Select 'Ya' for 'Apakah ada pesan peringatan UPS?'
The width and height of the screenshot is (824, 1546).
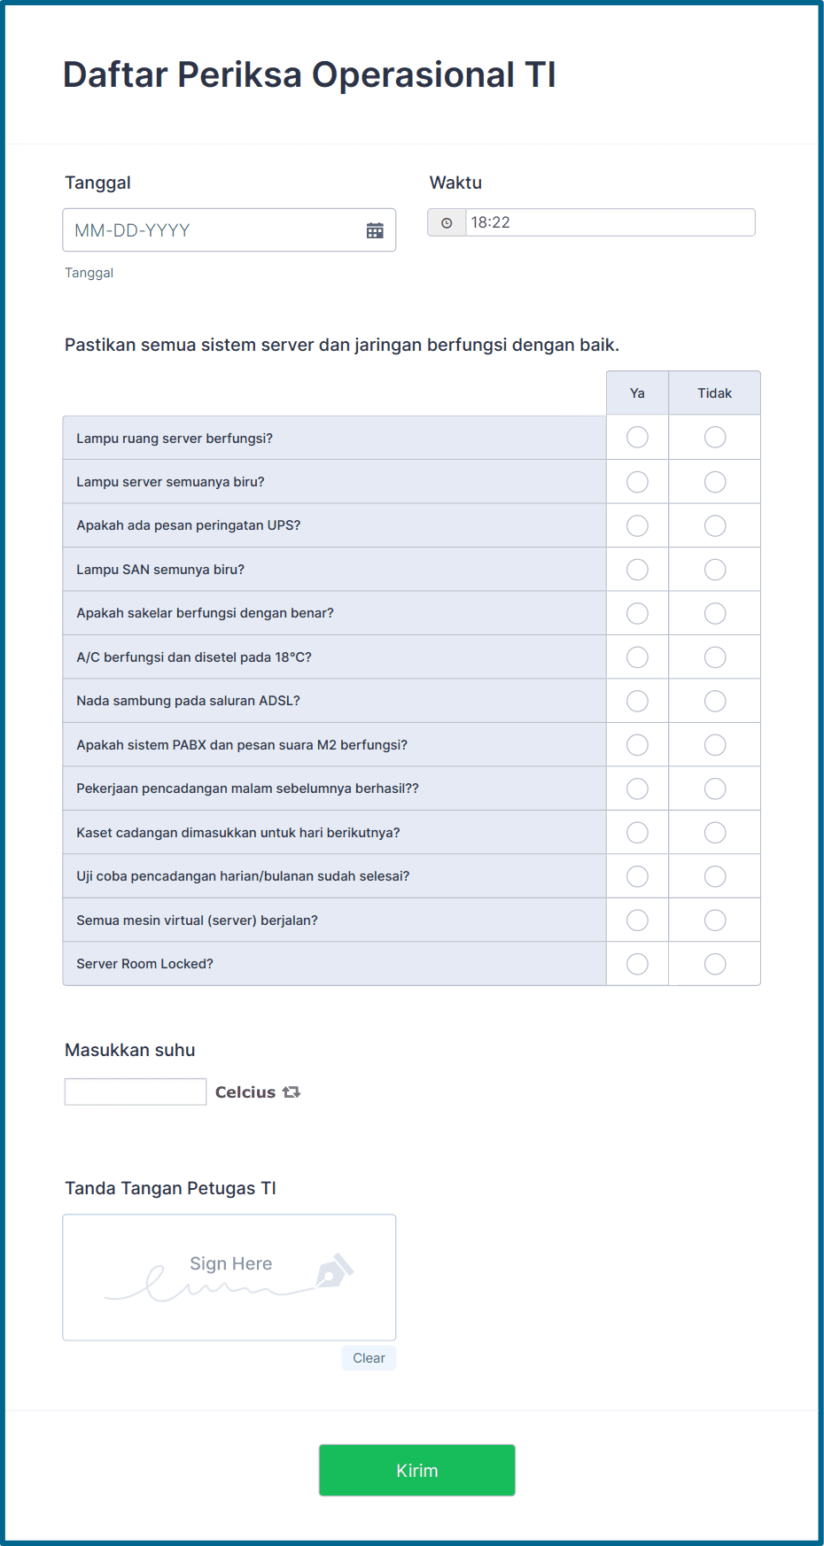point(637,524)
